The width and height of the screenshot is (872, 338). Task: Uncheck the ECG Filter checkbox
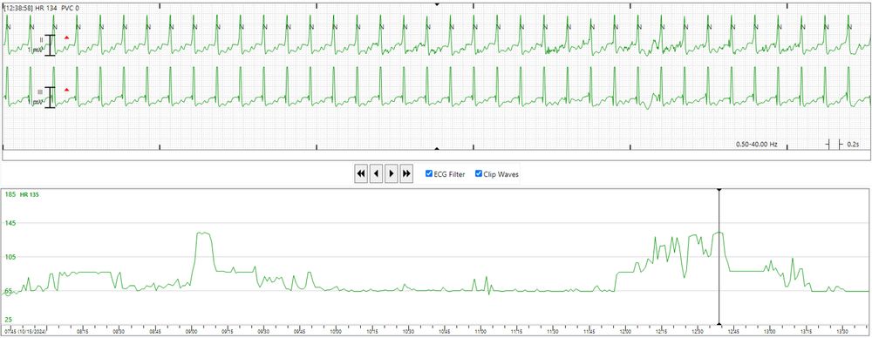click(x=429, y=173)
